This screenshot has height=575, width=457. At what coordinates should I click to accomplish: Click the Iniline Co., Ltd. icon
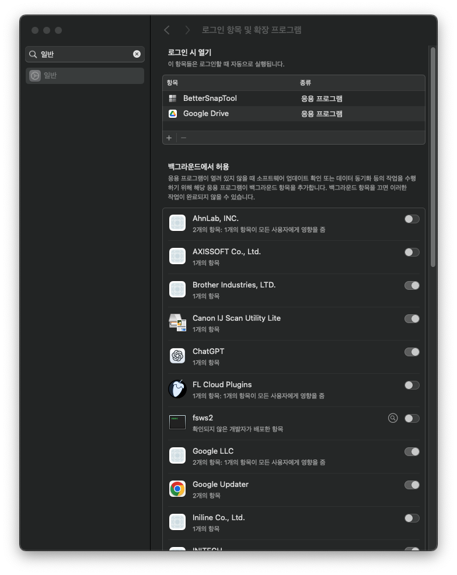click(177, 522)
